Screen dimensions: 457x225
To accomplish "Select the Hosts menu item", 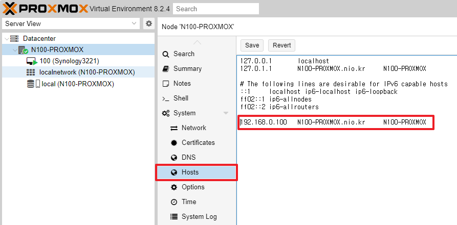I will (x=197, y=172).
